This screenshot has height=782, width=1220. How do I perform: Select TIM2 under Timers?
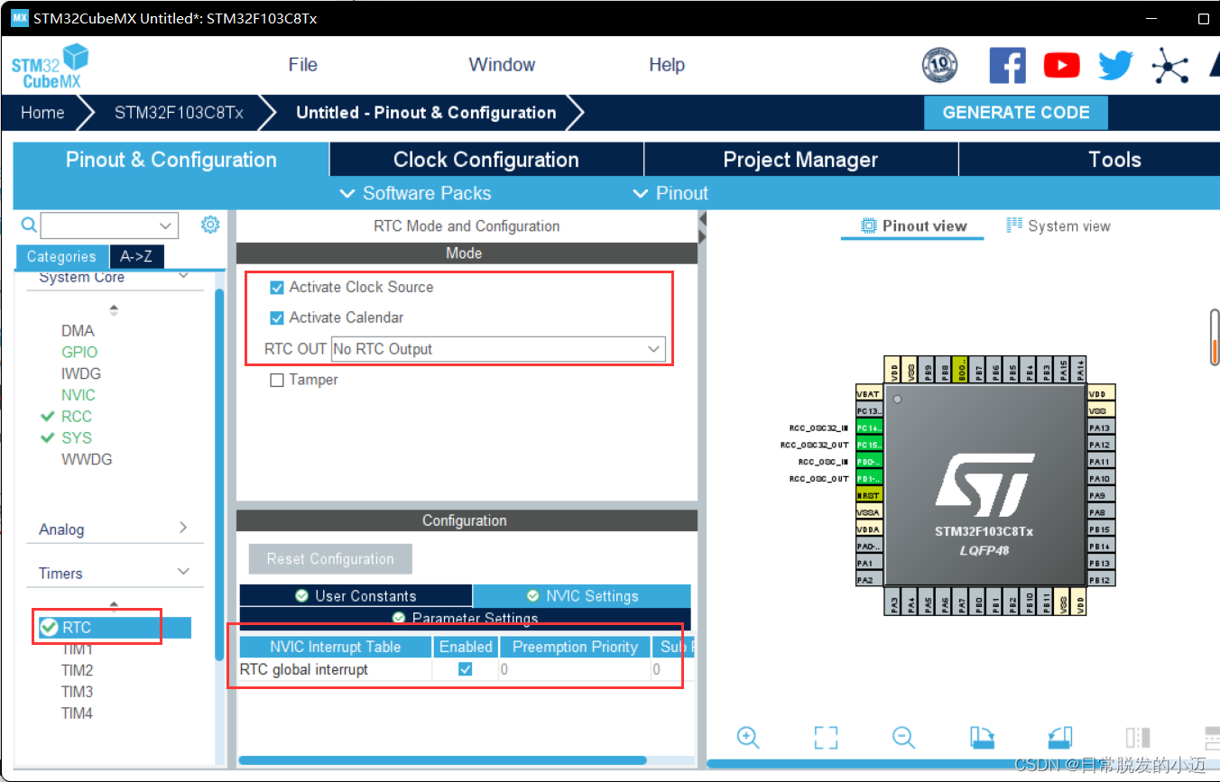tap(77, 670)
